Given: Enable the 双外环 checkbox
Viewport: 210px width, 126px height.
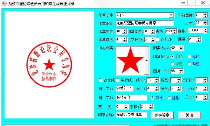Looking at the screenshot, I should (x=158, y=40).
